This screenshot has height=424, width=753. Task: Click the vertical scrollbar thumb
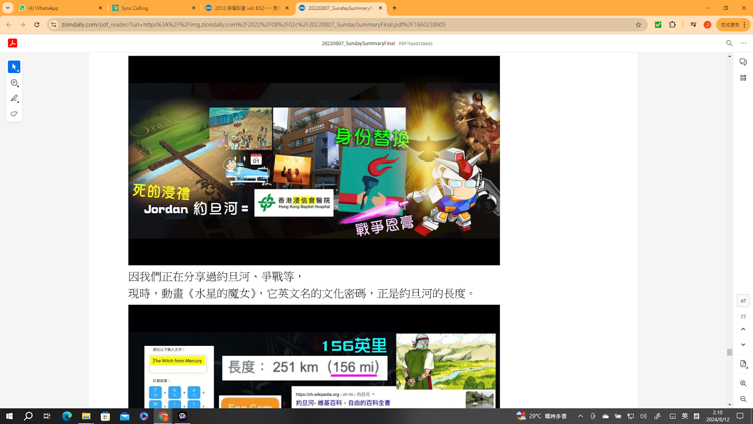[729, 352]
